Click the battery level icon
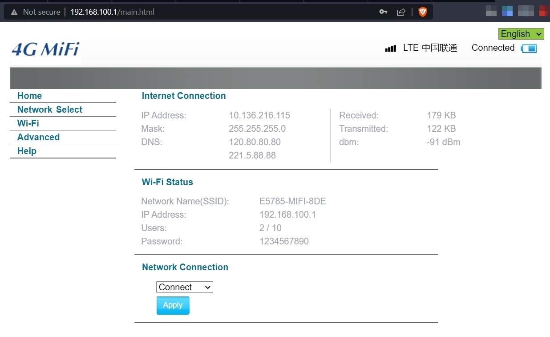Image resolution: width=550 pixels, height=337 pixels. pos(529,49)
